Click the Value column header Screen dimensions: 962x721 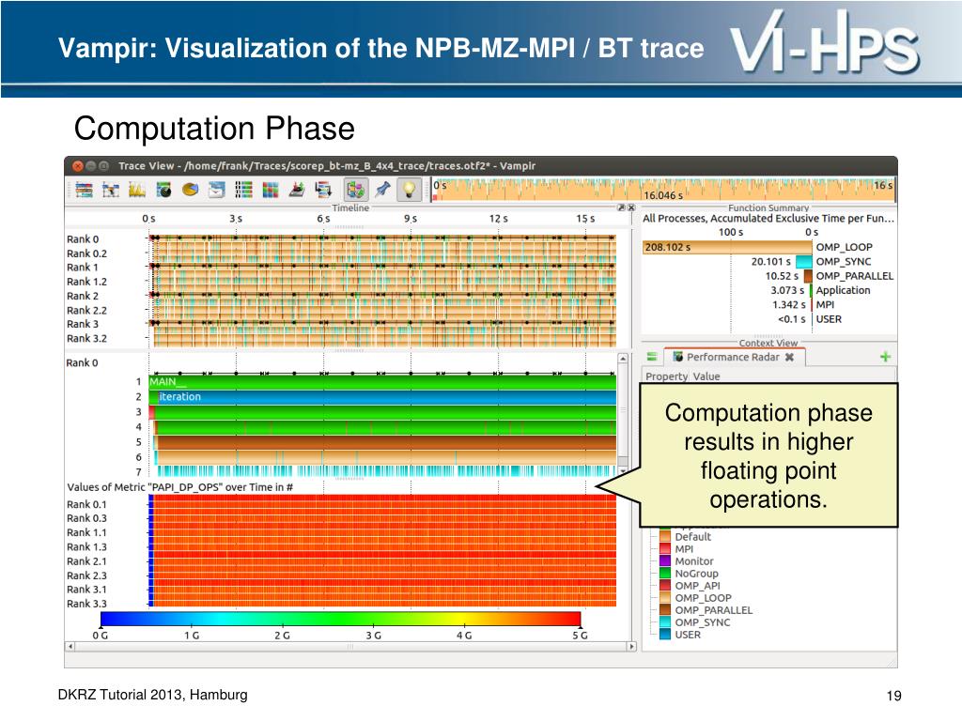[x=706, y=376]
